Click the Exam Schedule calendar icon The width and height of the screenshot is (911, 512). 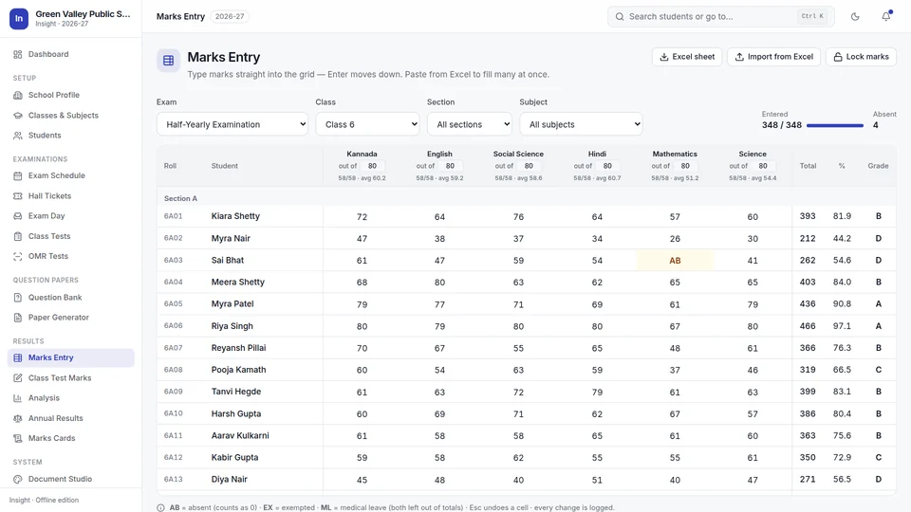17,175
